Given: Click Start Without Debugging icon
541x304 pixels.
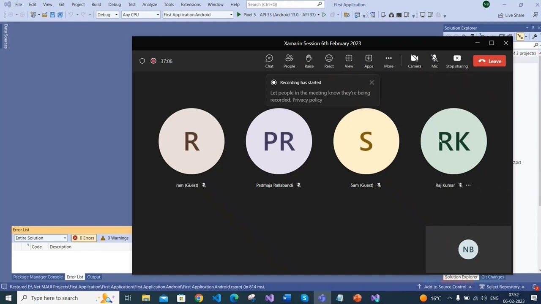Looking at the screenshot, I should [324, 15].
